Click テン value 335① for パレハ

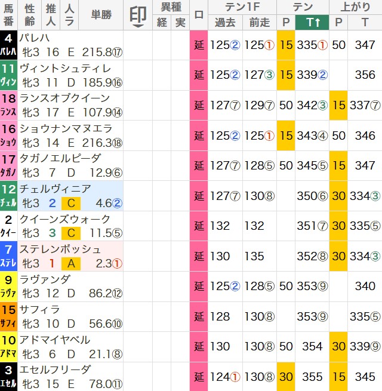[x=312, y=45]
